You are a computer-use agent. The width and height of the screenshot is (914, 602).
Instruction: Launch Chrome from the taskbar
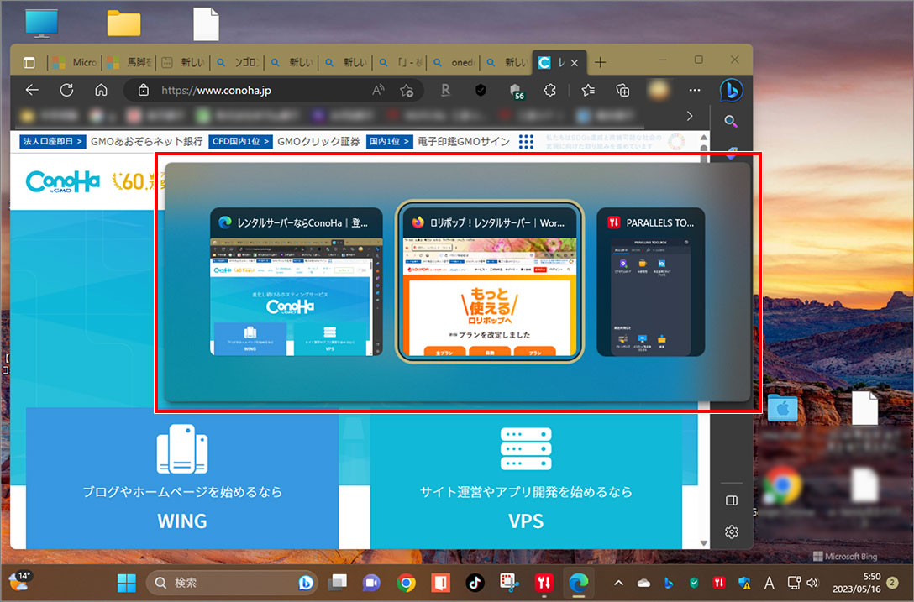click(x=407, y=582)
